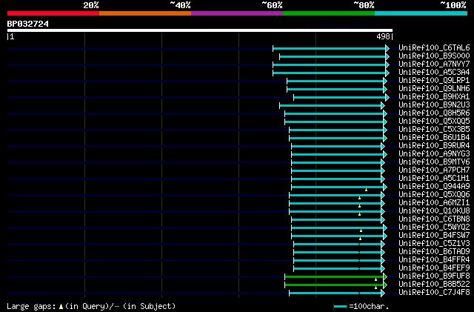Click the cyan alignment bar for UniRef100_C6TAL6
Viewport: 474px width, 312px height.
pyautogui.click(x=329, y=48)
